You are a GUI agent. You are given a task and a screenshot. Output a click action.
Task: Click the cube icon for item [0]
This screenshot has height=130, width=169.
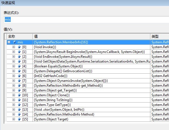(x=19, y=47)
